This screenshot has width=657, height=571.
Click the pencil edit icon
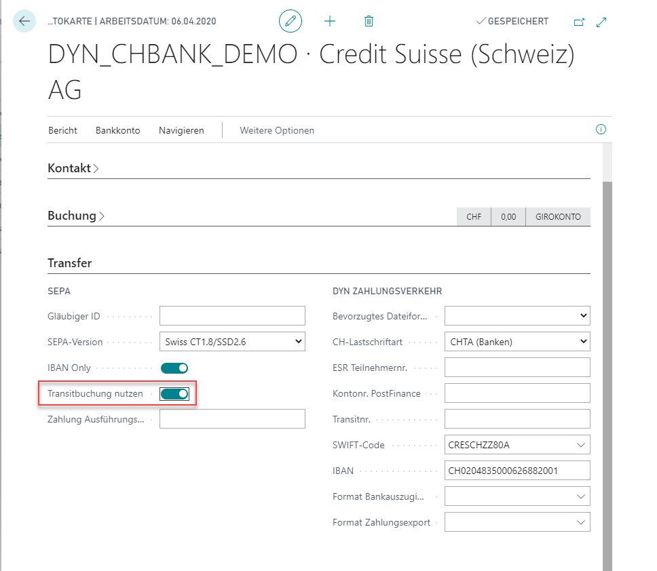290,21
